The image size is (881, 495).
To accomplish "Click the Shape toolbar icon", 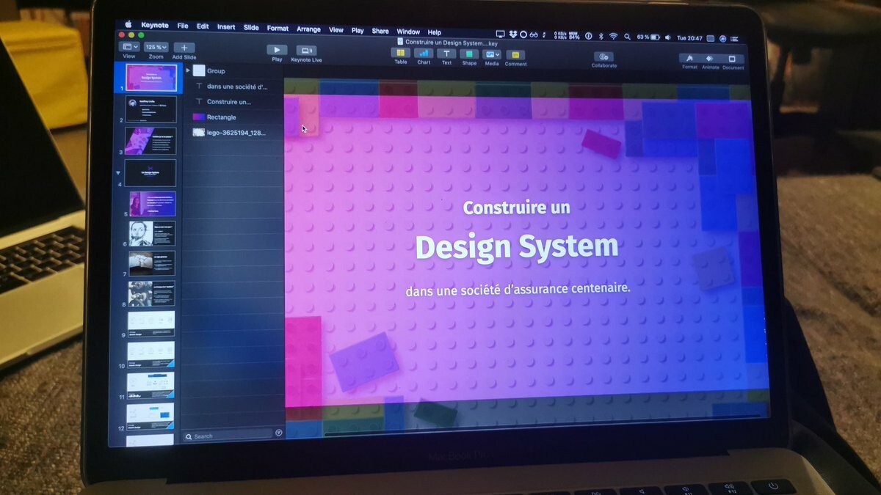I will 469,54.
